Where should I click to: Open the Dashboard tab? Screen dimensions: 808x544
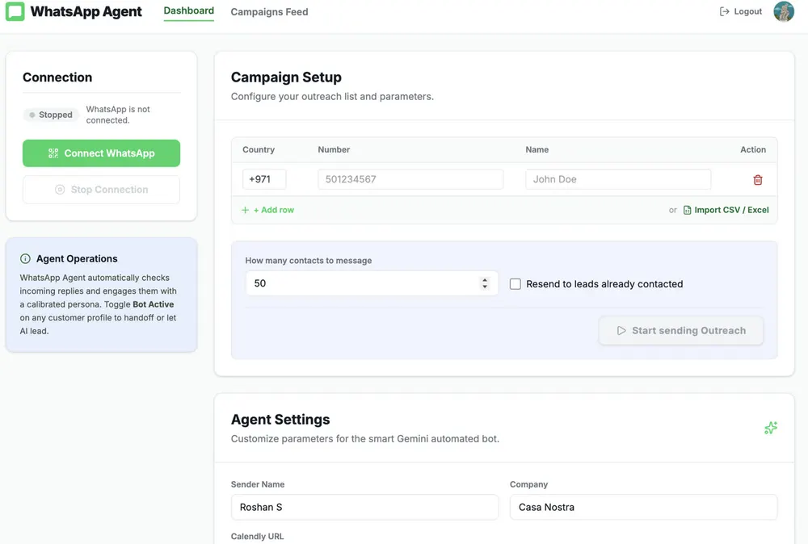click(x=188, y=10)
